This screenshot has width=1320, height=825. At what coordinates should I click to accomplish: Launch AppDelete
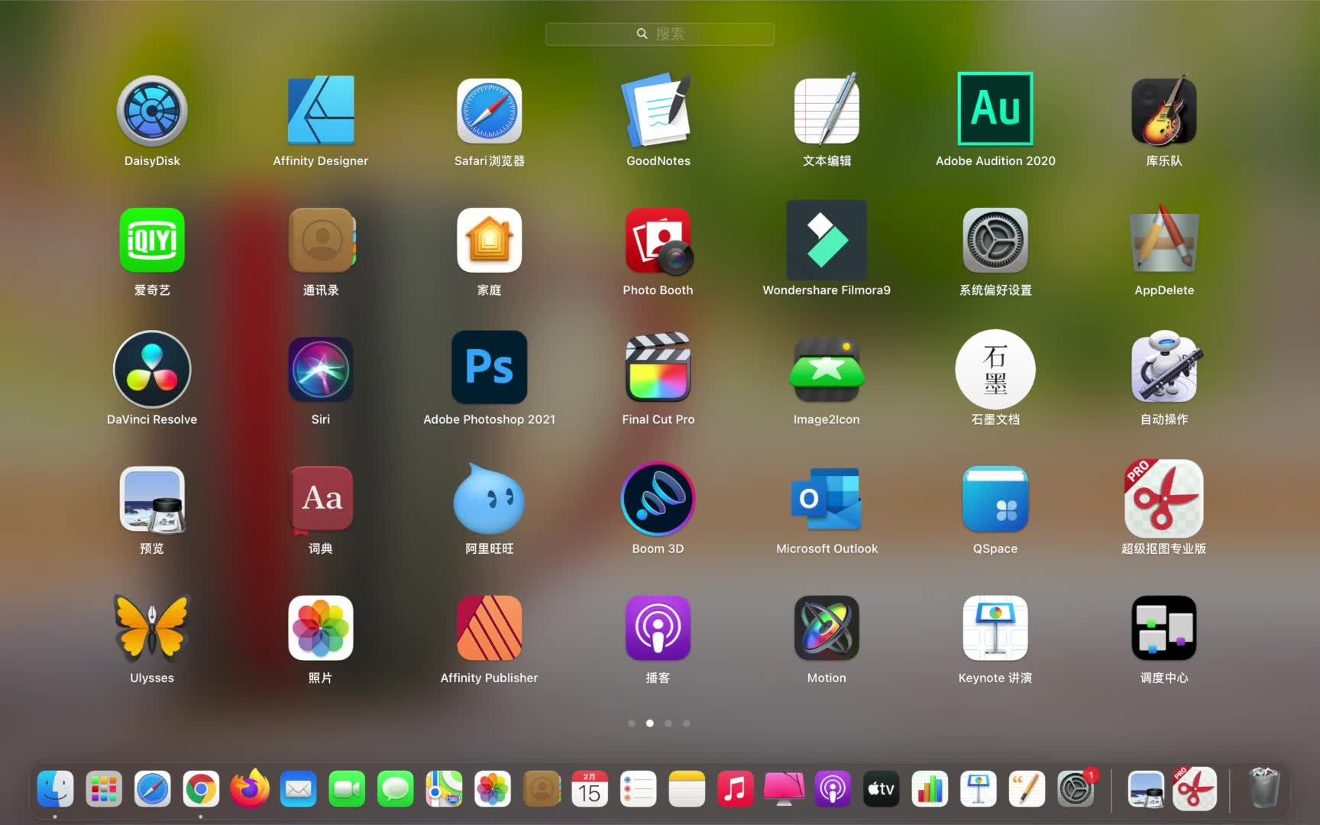point(1164,238)
